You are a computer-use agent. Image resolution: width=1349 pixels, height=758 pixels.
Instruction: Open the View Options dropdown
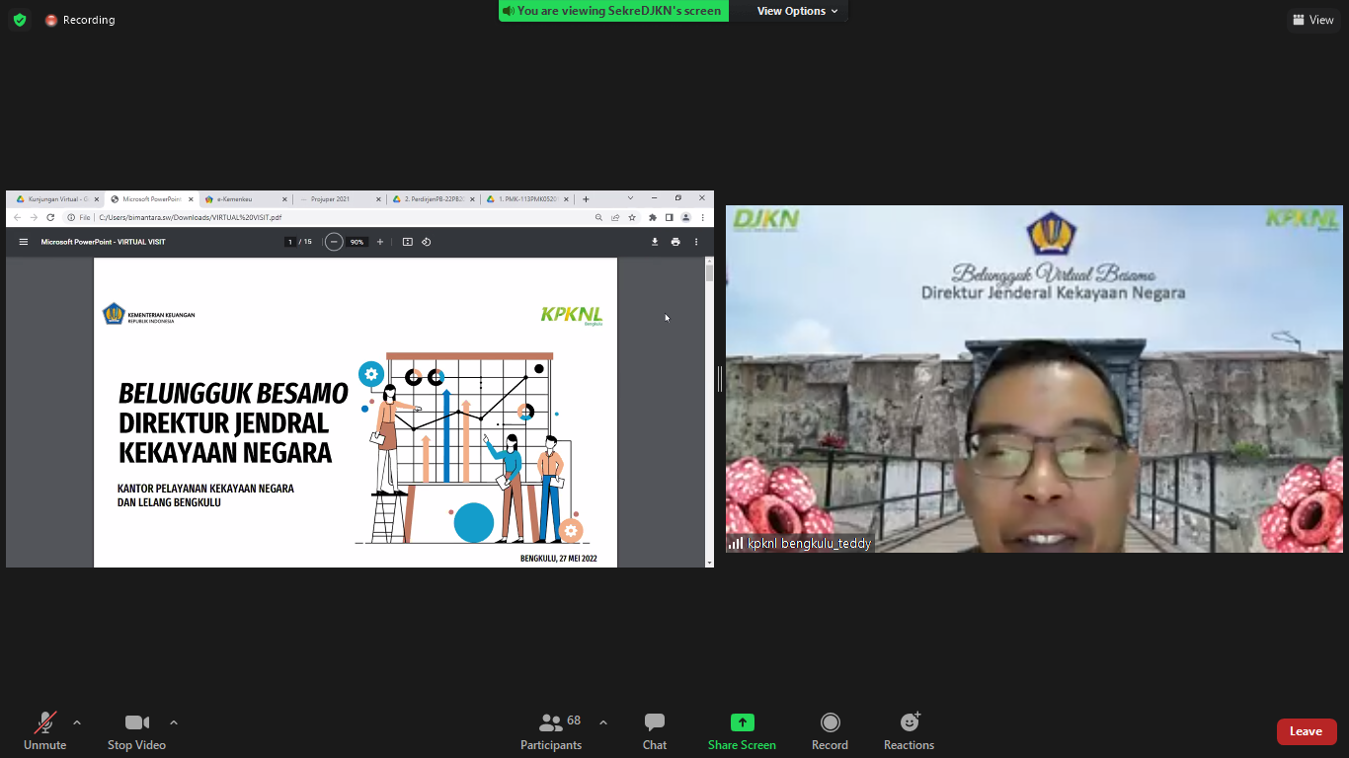point(797,11)
